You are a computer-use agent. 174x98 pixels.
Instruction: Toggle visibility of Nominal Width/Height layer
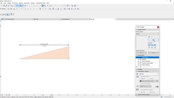point(138,63)
